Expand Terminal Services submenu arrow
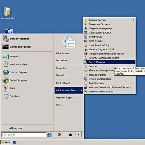This screenshot has width=145, height=145. [x=134, y=20]
